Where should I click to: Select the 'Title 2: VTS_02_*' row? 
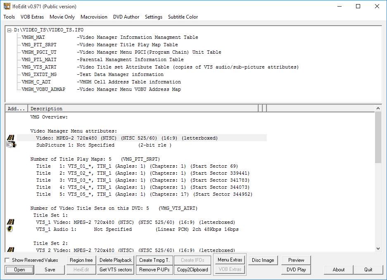143,173
